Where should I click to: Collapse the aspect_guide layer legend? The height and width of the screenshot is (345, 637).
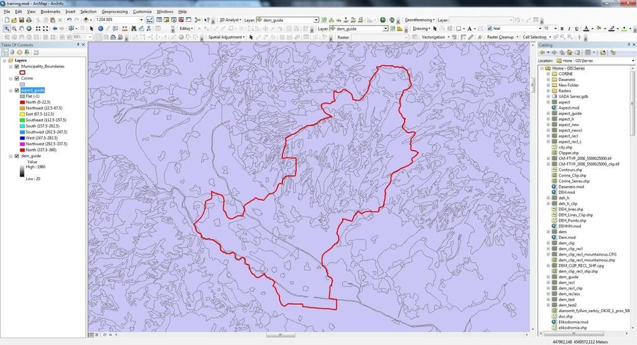[x=11, y=91]
